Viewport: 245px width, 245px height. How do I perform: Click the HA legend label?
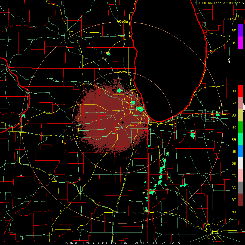234,91
